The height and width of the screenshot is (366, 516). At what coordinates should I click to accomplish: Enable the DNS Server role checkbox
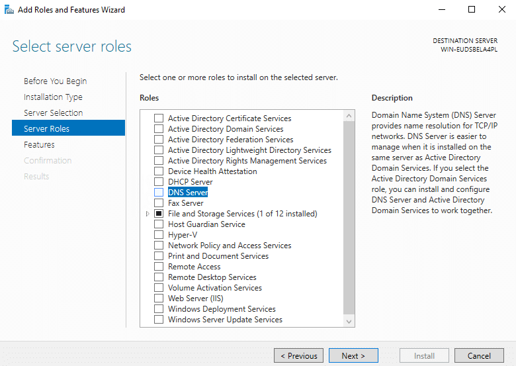[159, 193]
